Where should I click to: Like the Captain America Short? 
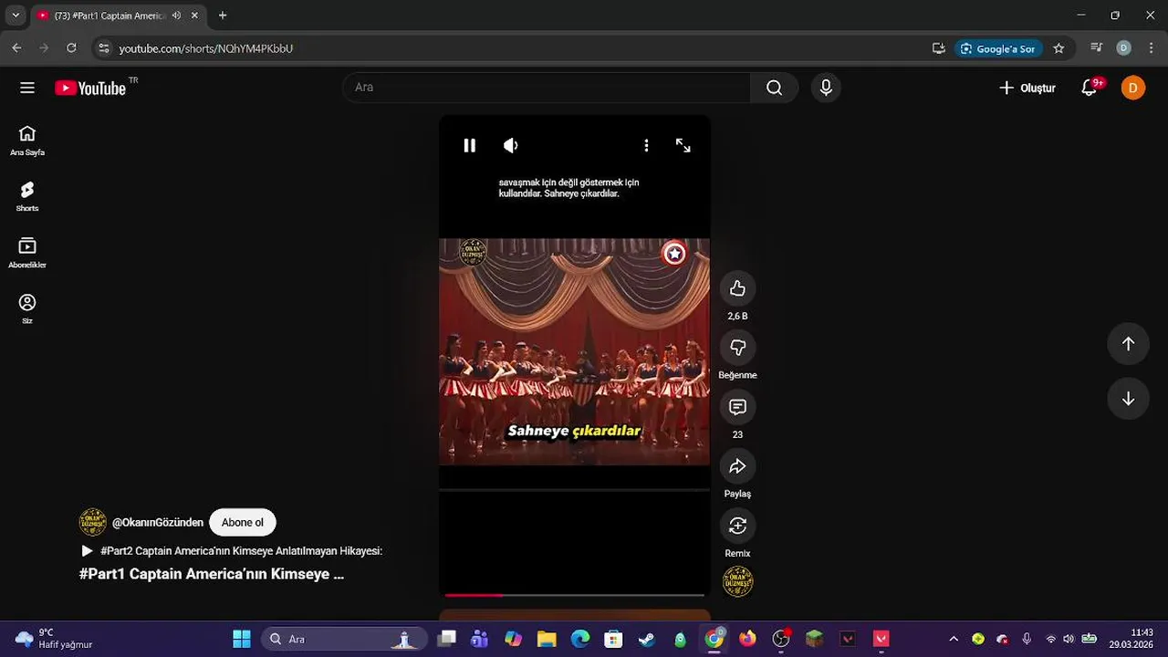pyautogui.click(x=737, y=289)
